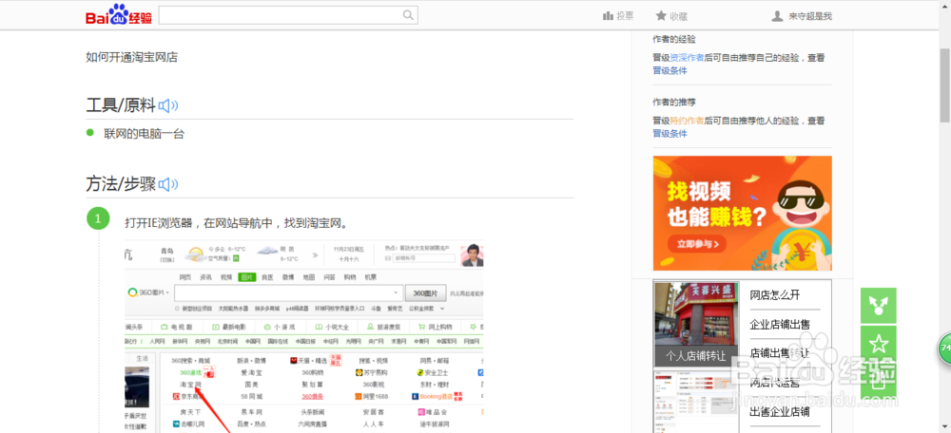Click the 投票 bar-chart icon
Viewport: 951px width, 433px height.
click(x=608, y=16)
